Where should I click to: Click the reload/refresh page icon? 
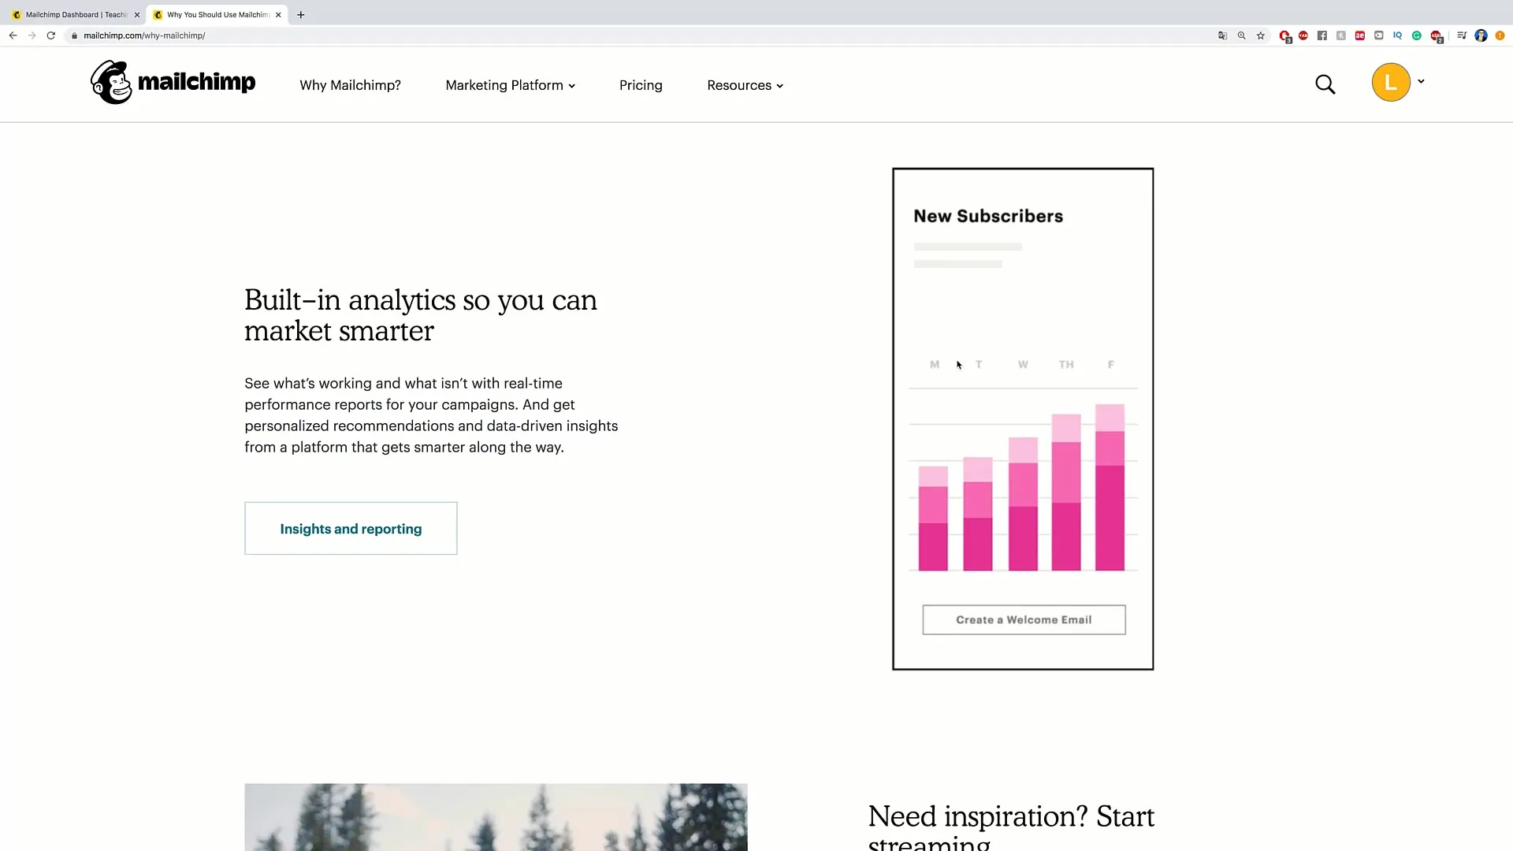click(x=50, y=35)
